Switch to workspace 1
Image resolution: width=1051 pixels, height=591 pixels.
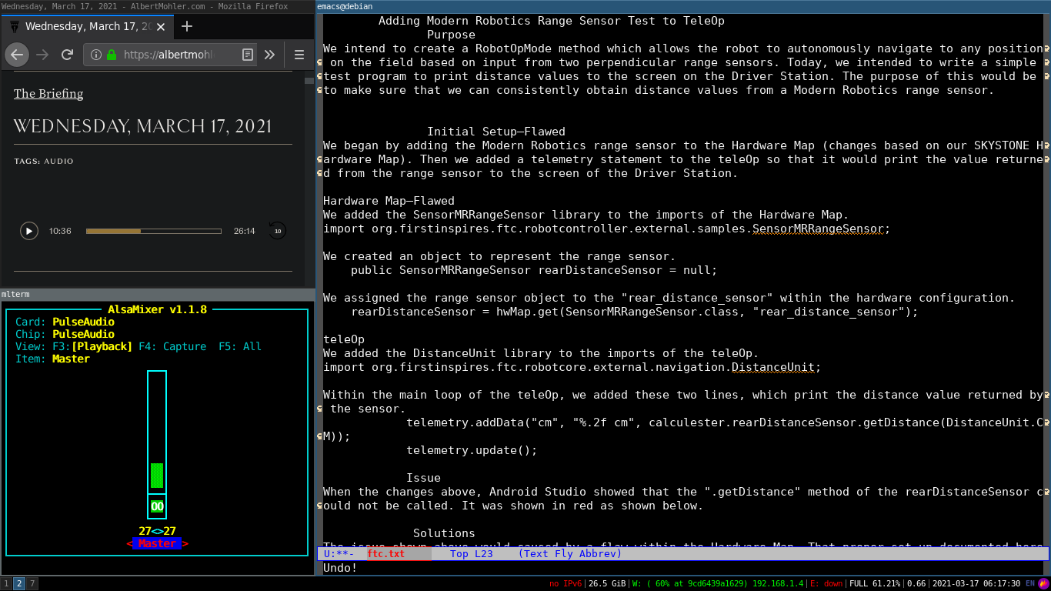point(5,583)
